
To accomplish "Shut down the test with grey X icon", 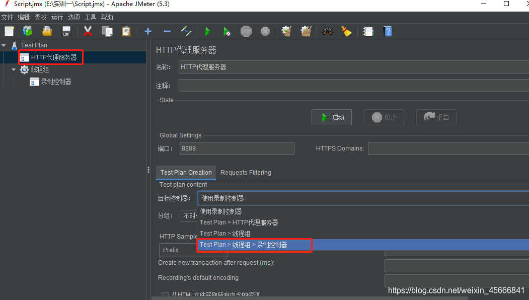I will [265, 31].
